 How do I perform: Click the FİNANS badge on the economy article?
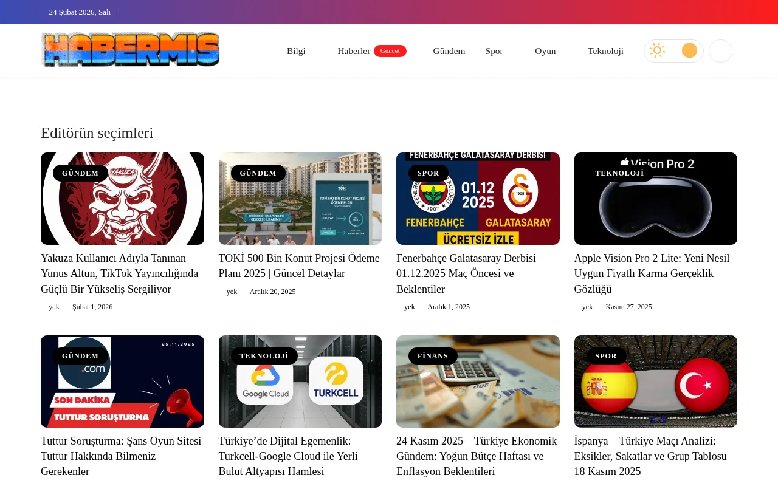tap(433, 356)
